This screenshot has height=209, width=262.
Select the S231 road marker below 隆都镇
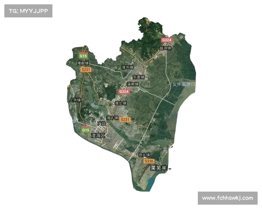(86, 70)
